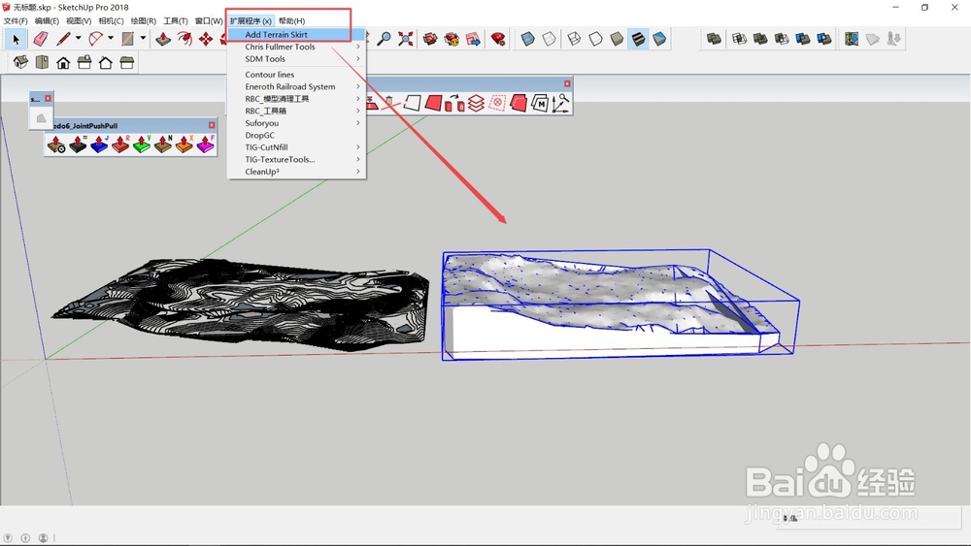Toggle X-ray face style

527,39
